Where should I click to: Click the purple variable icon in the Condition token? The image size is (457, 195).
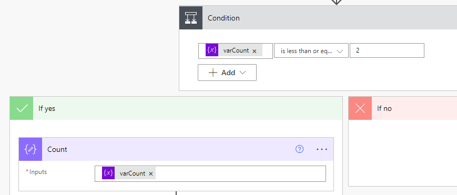(212, 50)
